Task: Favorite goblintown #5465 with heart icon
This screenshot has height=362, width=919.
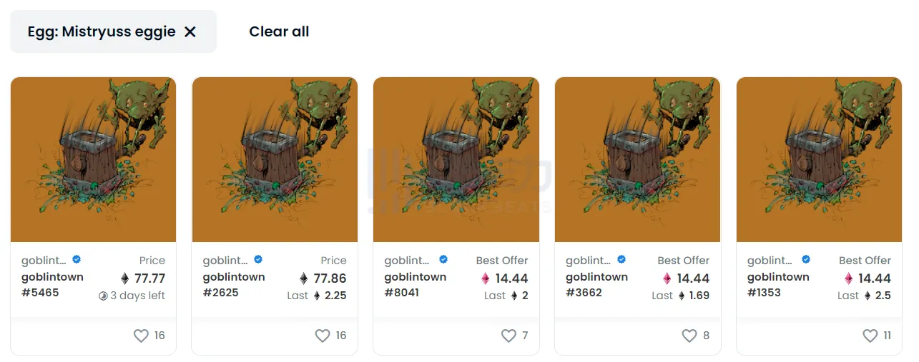Action: pos(141,336)
